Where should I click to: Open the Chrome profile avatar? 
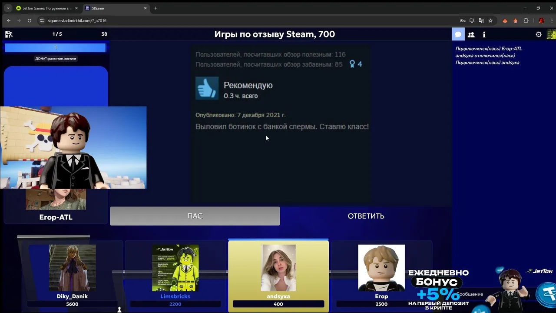click(x=541, y=20)
